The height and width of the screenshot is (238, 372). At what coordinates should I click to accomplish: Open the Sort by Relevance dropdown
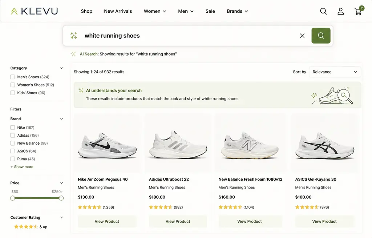click(335, 72)
